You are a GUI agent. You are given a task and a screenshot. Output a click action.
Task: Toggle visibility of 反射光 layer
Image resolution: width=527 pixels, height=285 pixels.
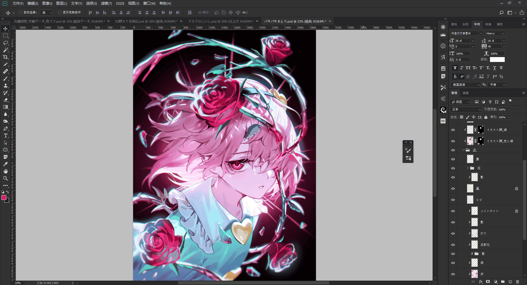[x=453, y=245]
